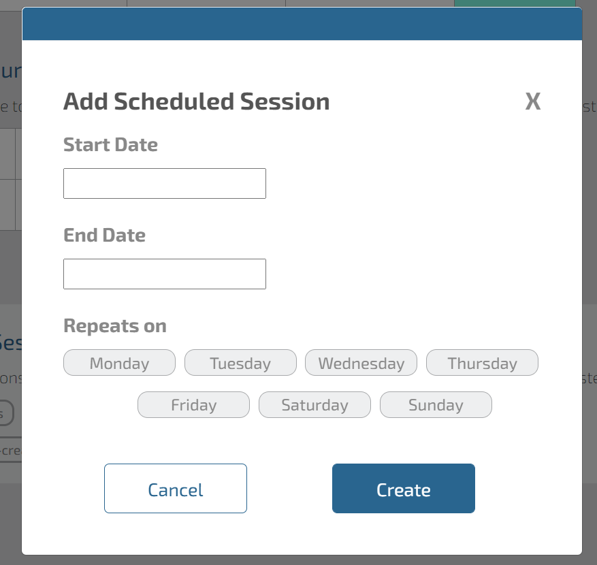
Task: Focus the End Date input field
Action: (165, 274)
